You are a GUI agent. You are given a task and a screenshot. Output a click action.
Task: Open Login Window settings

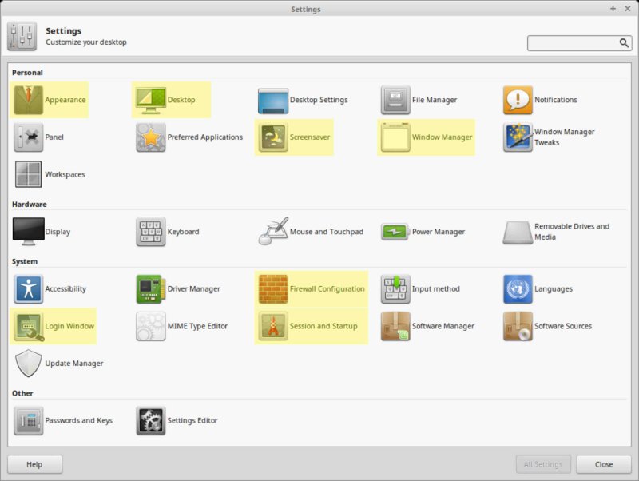tap(29, 326)
